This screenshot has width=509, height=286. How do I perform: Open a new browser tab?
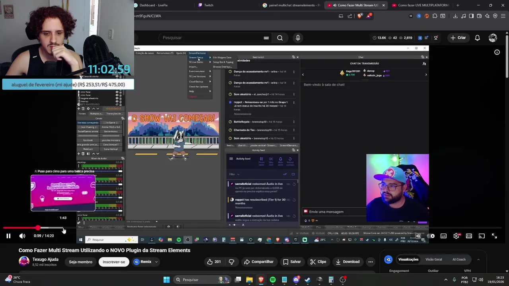458,5
